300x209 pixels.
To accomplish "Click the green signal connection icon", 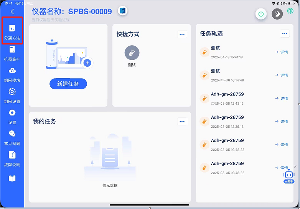I will [290, 12].
